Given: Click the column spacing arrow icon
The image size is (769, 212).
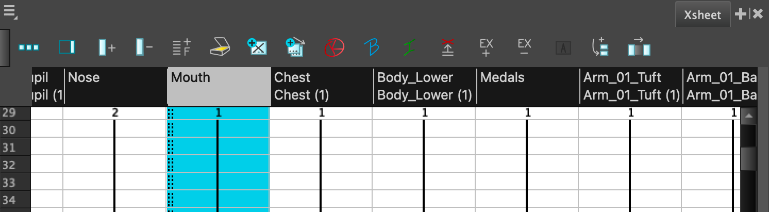Looking at the screenshot, I should (x=639, y=47).
